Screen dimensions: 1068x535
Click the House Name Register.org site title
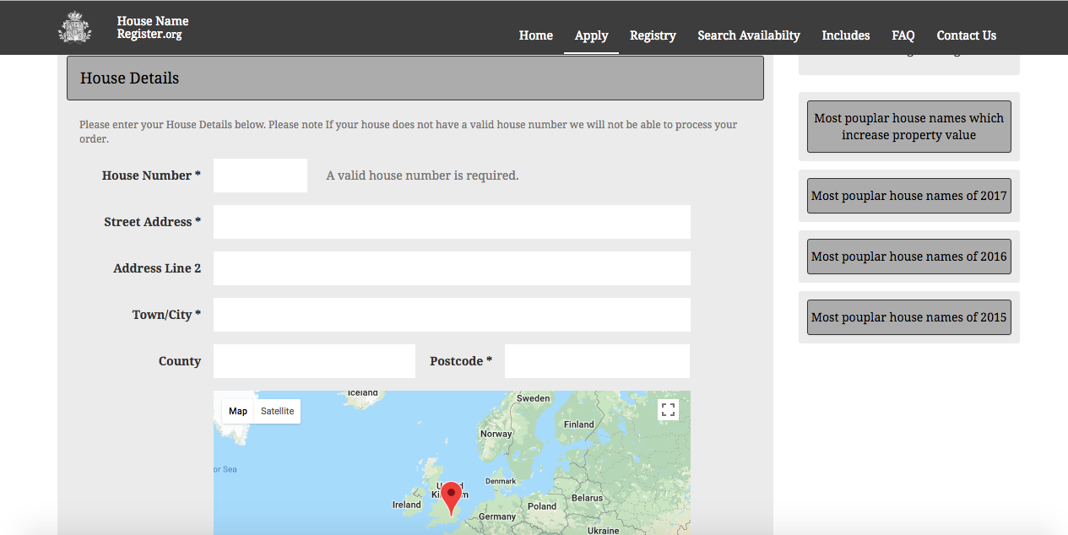(153, 27)
